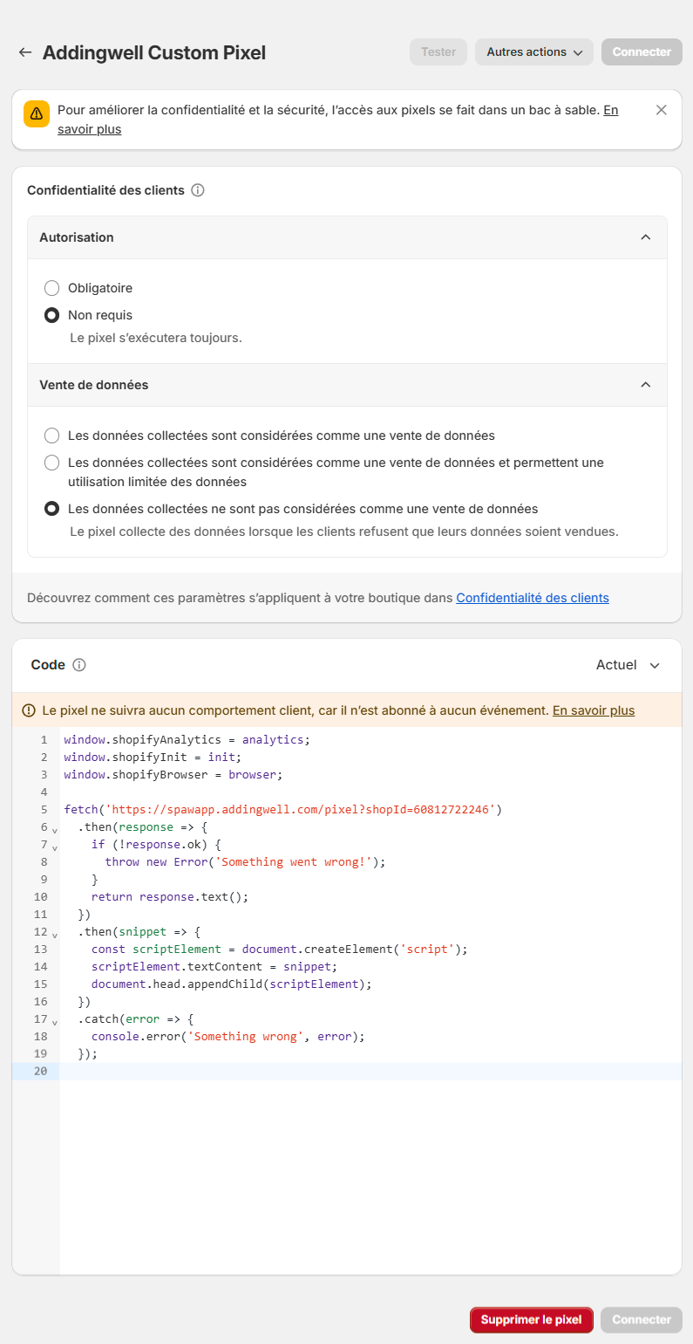This screenshot has height=1344, width=693.
Task: Select the Non requis radio option
Action: pyautogui.click(x=51, y=315)
